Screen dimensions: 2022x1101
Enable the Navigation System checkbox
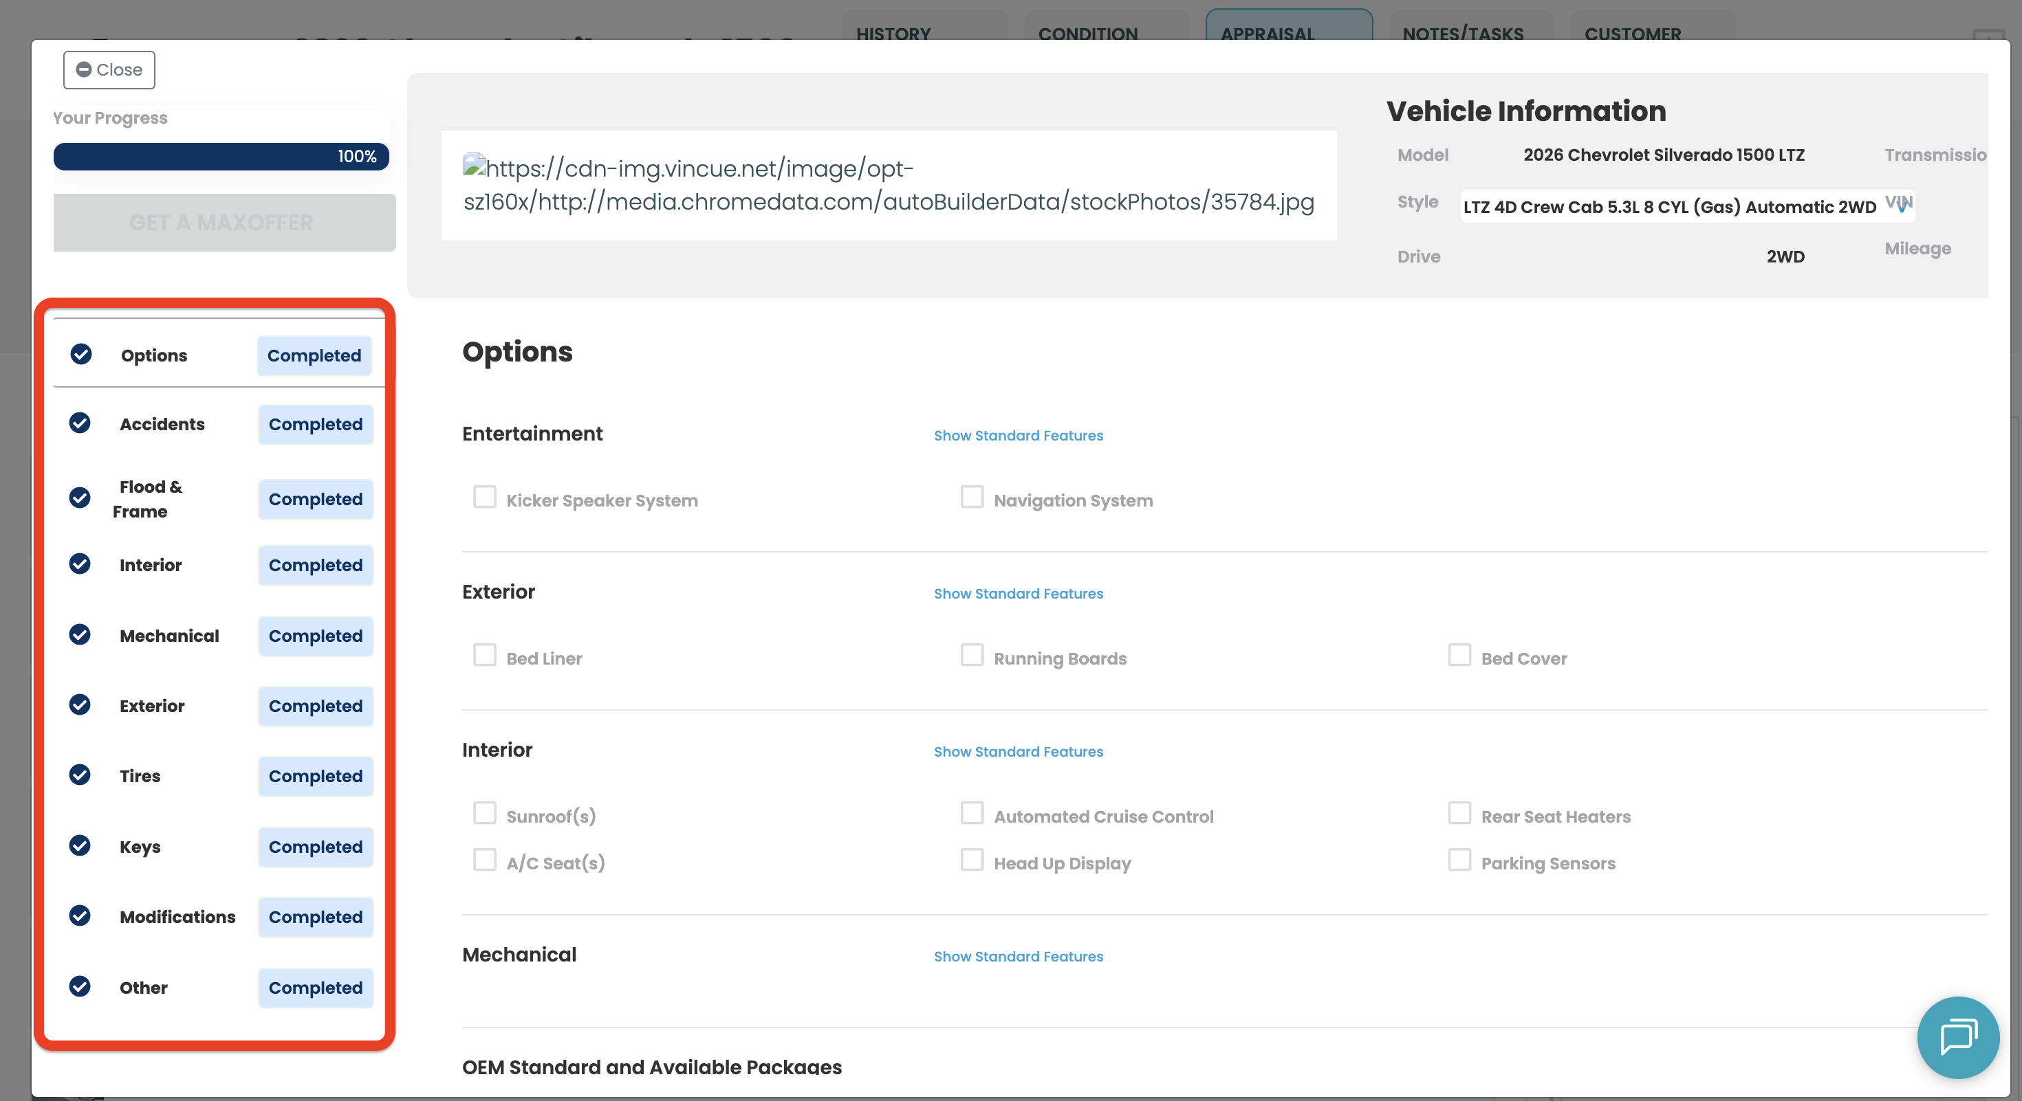972,497
